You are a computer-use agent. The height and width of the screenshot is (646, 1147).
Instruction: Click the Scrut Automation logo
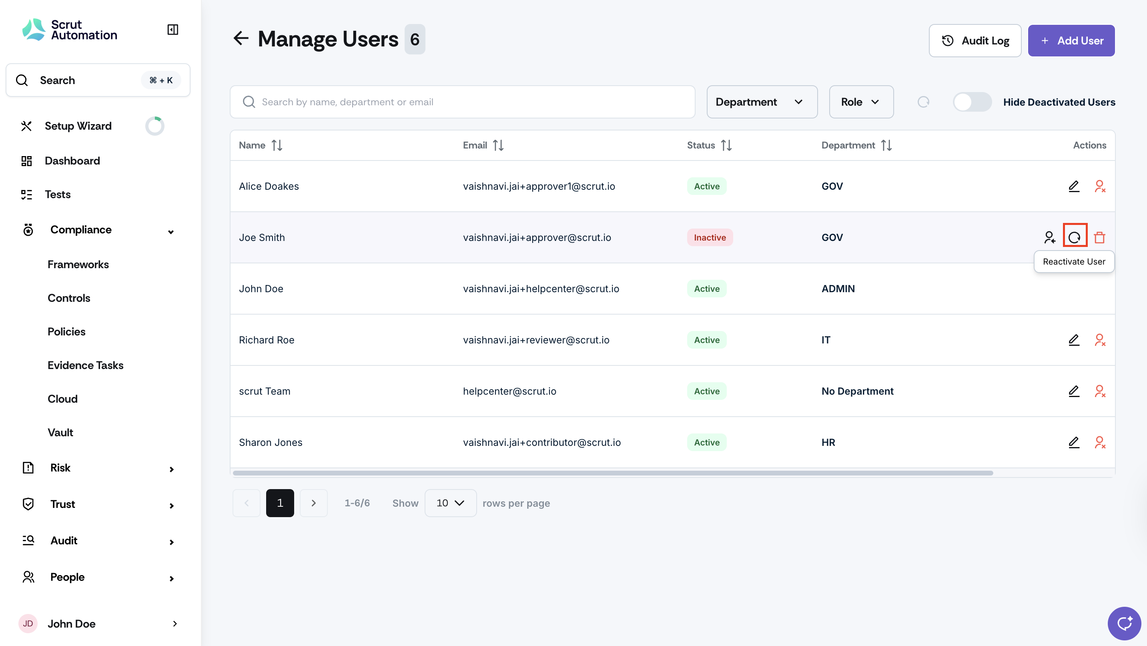pos(70,30)
